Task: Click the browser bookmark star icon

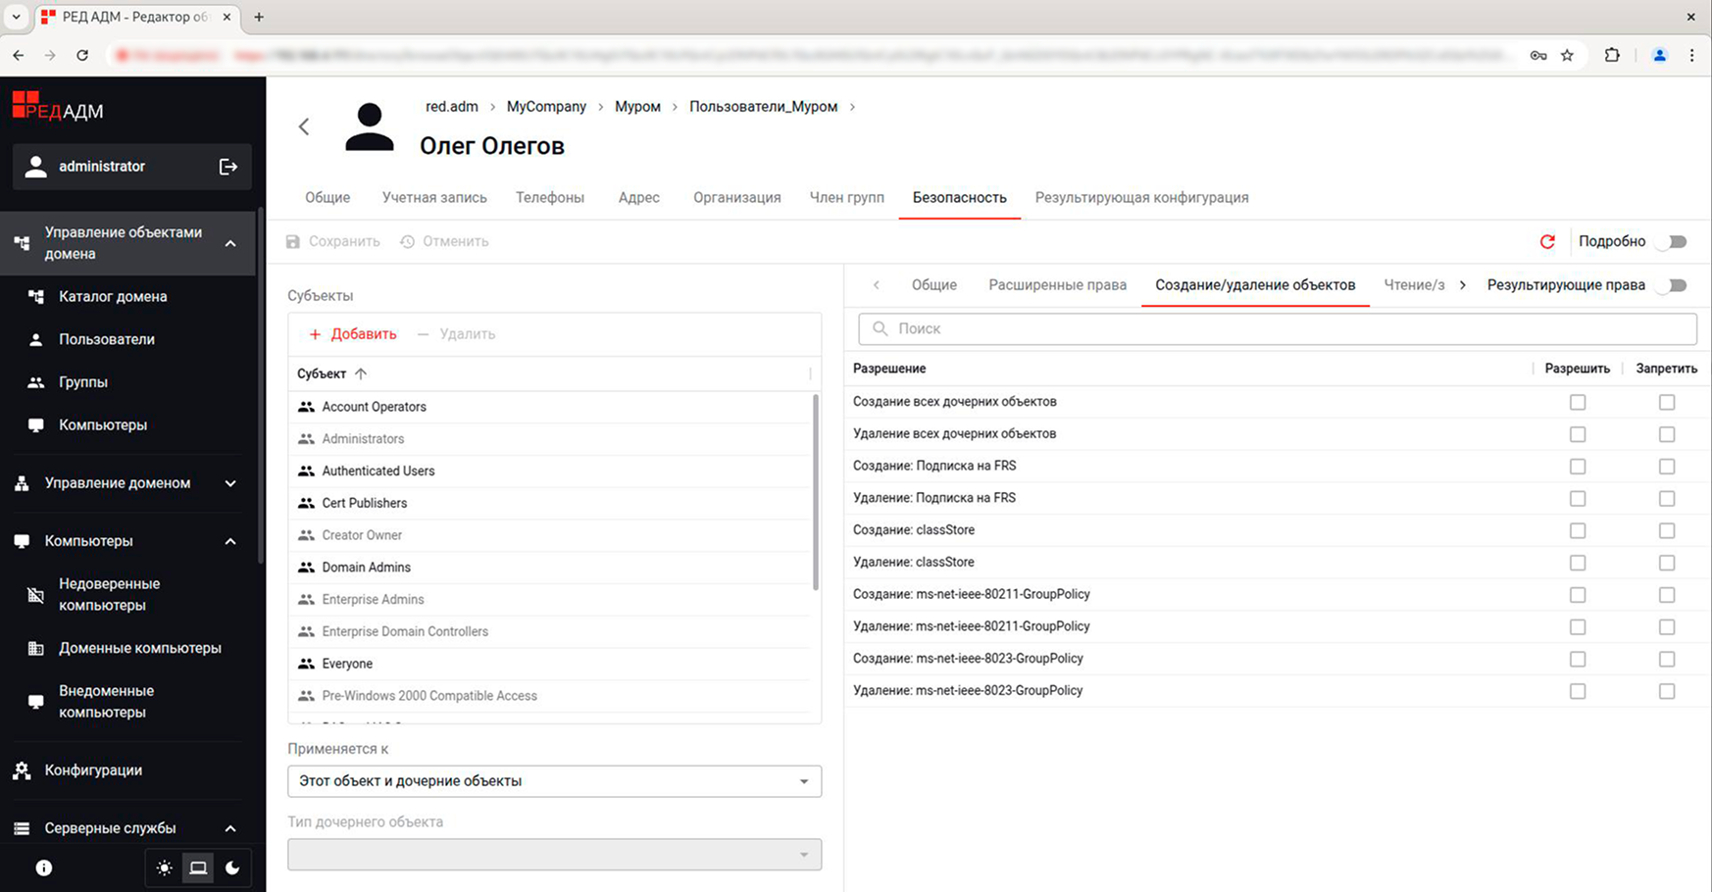Action: click(1567, 56)
